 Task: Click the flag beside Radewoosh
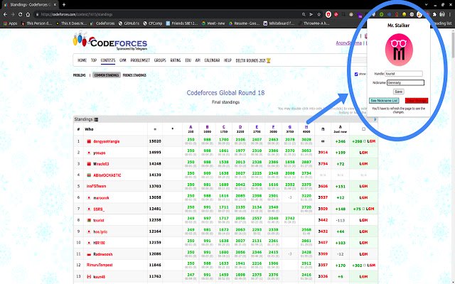click(89, 254)
